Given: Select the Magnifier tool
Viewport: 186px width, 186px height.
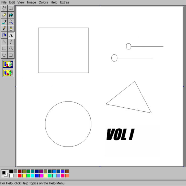Looking at the screenshot, I should coord(11,22).
